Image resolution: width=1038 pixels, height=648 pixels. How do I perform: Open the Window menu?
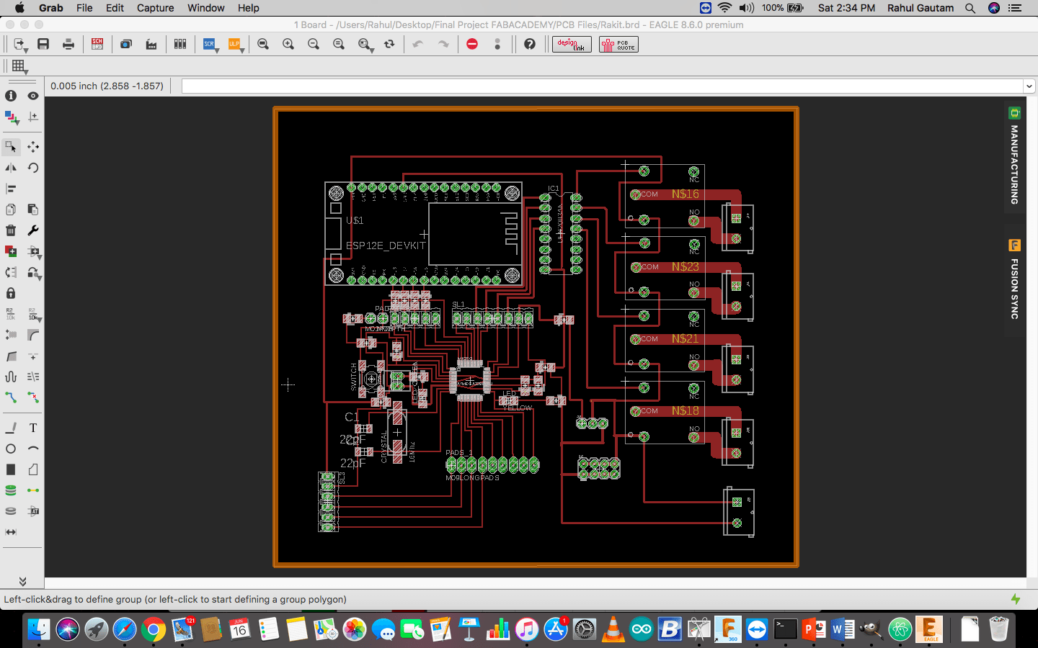pyautogui.click(x=206, y=8)
